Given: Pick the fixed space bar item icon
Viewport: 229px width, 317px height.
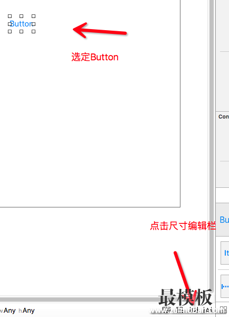Looking at the screenshot, I should 225,286.
